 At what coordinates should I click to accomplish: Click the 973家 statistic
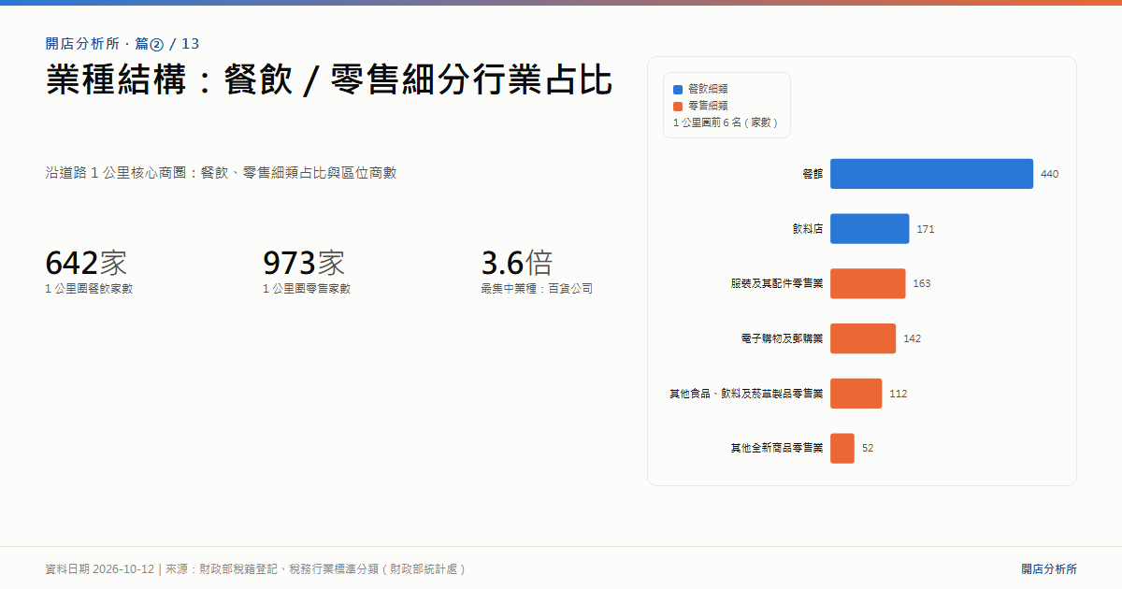pyautogui.click(x=304, y=263)
